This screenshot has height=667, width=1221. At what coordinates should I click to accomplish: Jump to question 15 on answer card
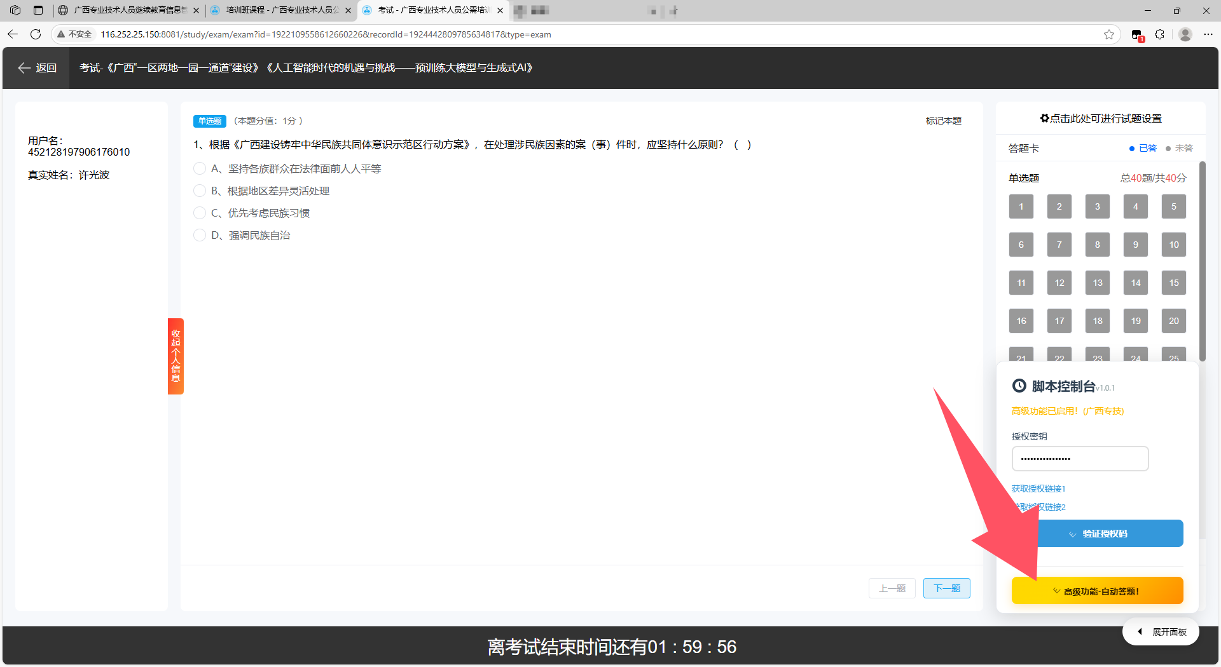[x=1174, y=283]
